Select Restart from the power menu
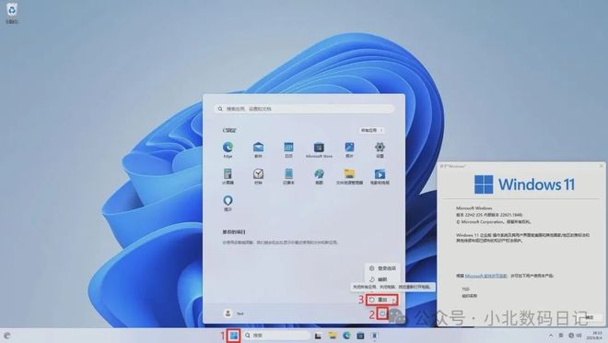Viewport: 608px width, 343px height. [x=382, y=300]
